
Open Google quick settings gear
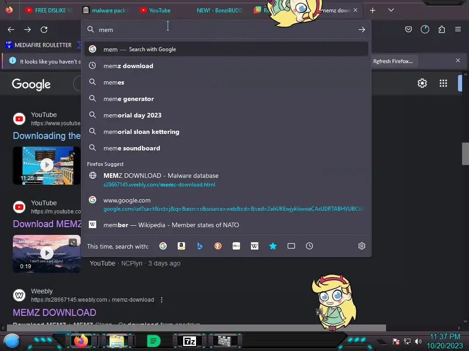(x=422, y=83)
